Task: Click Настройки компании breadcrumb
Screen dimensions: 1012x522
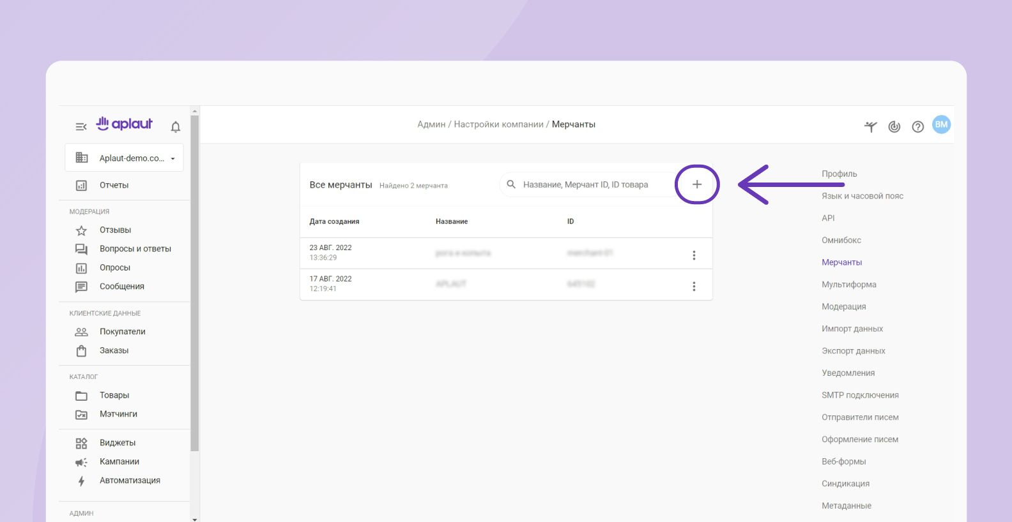Action: pos(498,124)
